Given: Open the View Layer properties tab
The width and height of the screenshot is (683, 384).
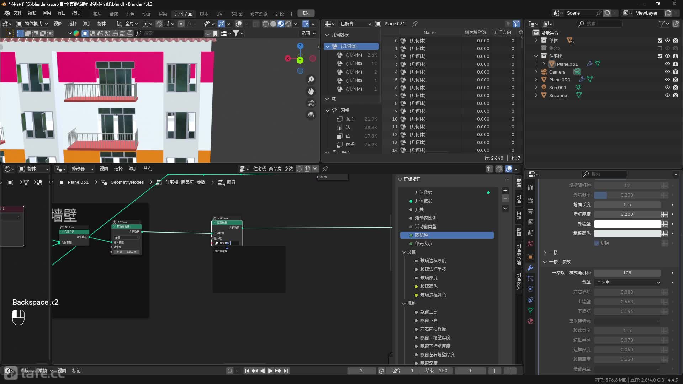Looking at the screenshot, I should [x=530, y=222].
